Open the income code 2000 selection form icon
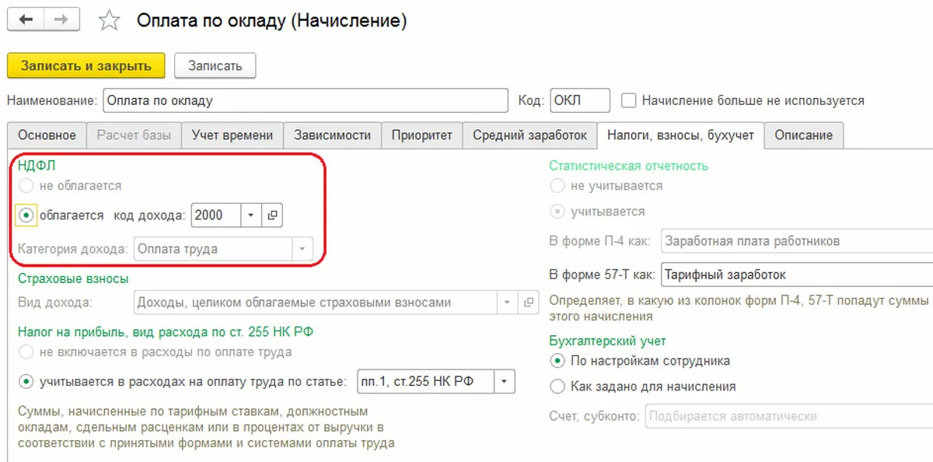Screen dimensions: 933x462 (273, 215)
